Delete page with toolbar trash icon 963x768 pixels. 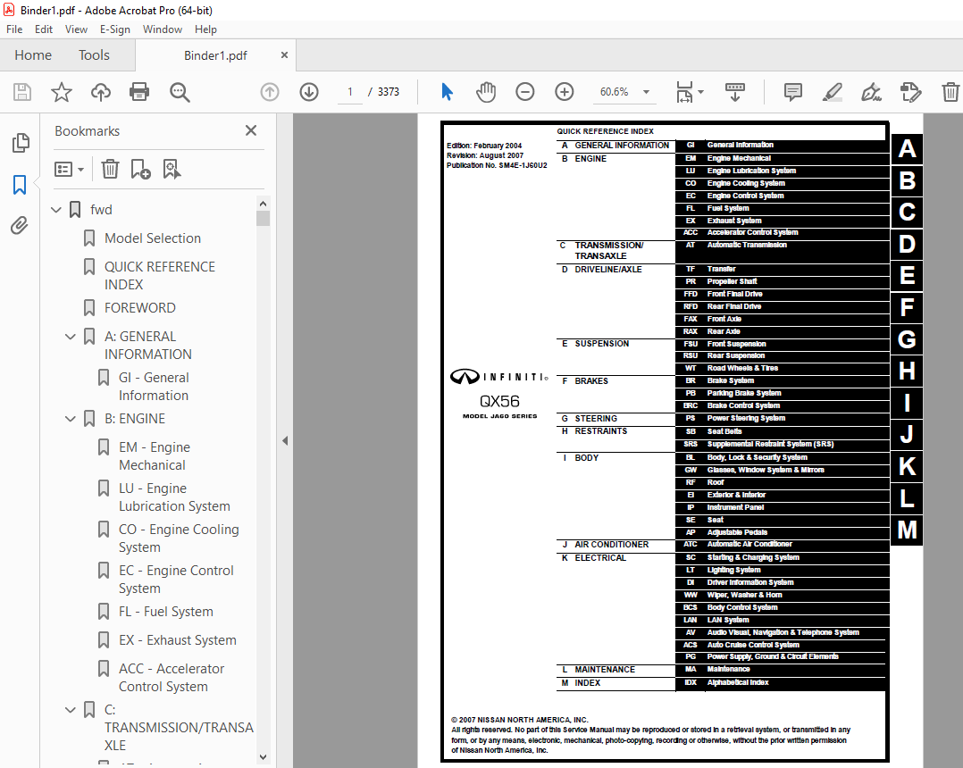pyautogui.click(x=950, y=92)
